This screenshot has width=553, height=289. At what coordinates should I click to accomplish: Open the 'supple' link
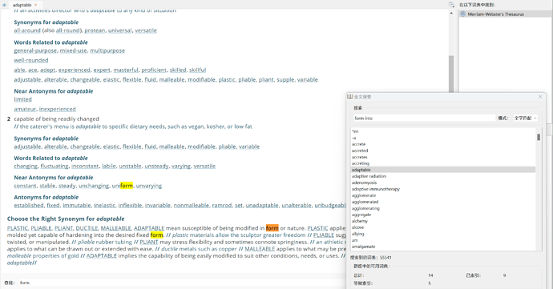[x=285, y=79]
